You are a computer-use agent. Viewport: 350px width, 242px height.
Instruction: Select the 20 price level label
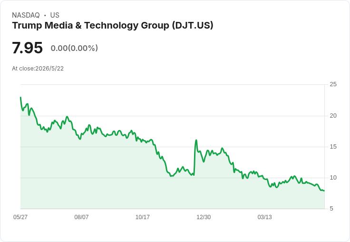[333, 116]
